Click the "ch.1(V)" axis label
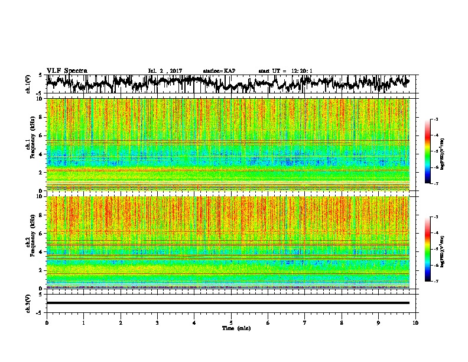The height and width of the screenshot is (362, 468). click(x=28, y=84)
